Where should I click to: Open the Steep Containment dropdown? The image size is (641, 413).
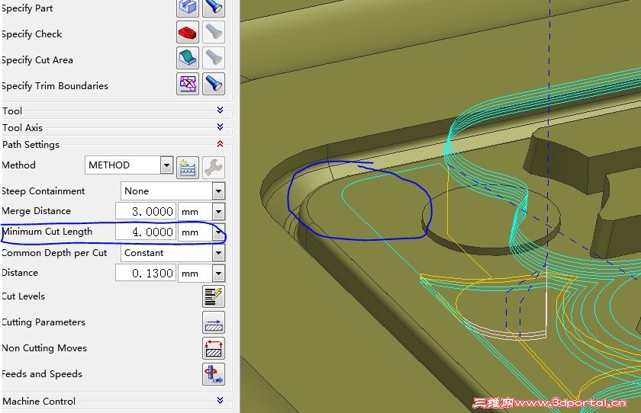click(219, 191)
